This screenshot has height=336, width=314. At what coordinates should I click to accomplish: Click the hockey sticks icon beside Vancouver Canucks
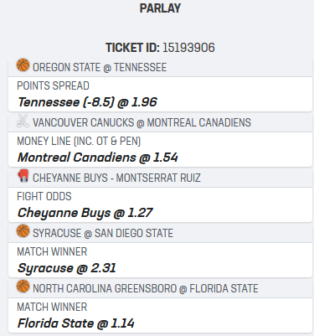pos(23,121)
